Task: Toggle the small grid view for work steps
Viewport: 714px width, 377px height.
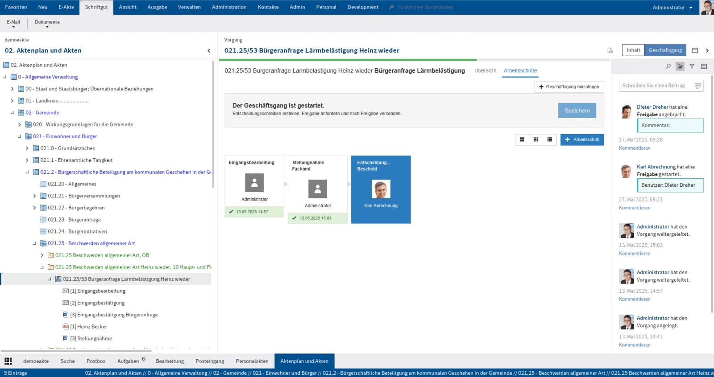Action: point(535,139)
